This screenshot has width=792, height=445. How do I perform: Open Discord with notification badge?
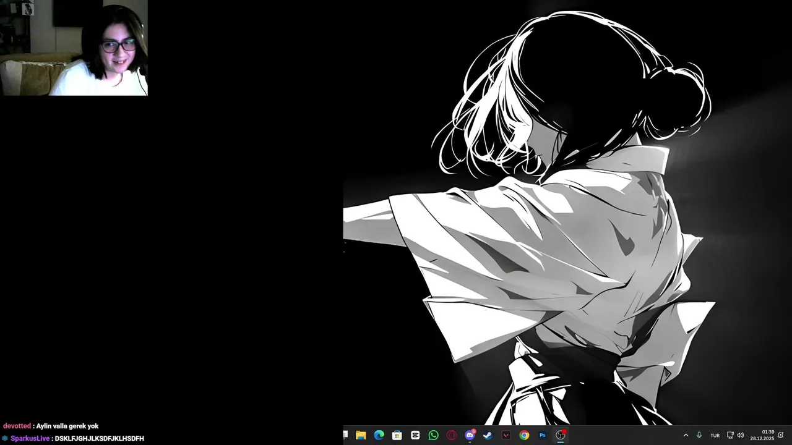(x=470, y=435)
